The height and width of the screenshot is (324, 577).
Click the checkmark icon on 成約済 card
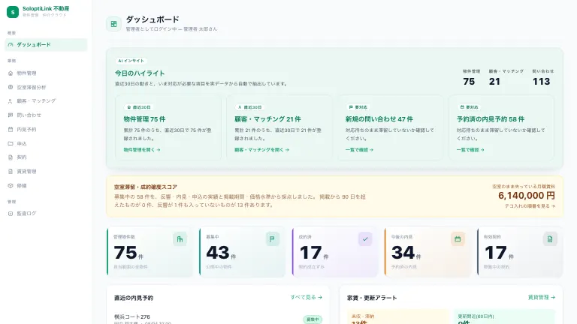pyautogui.click(x=365, y=239)
